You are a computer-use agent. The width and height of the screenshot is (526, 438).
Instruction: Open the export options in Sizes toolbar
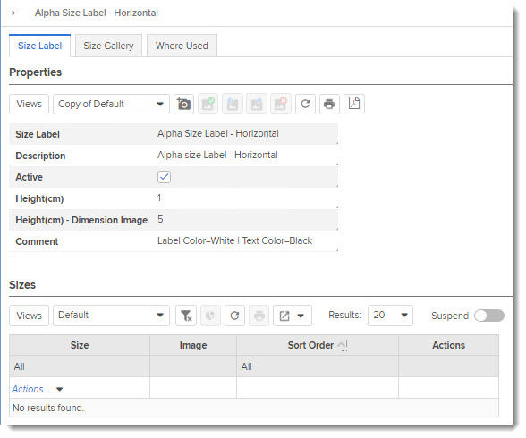(x=293, y=316)
